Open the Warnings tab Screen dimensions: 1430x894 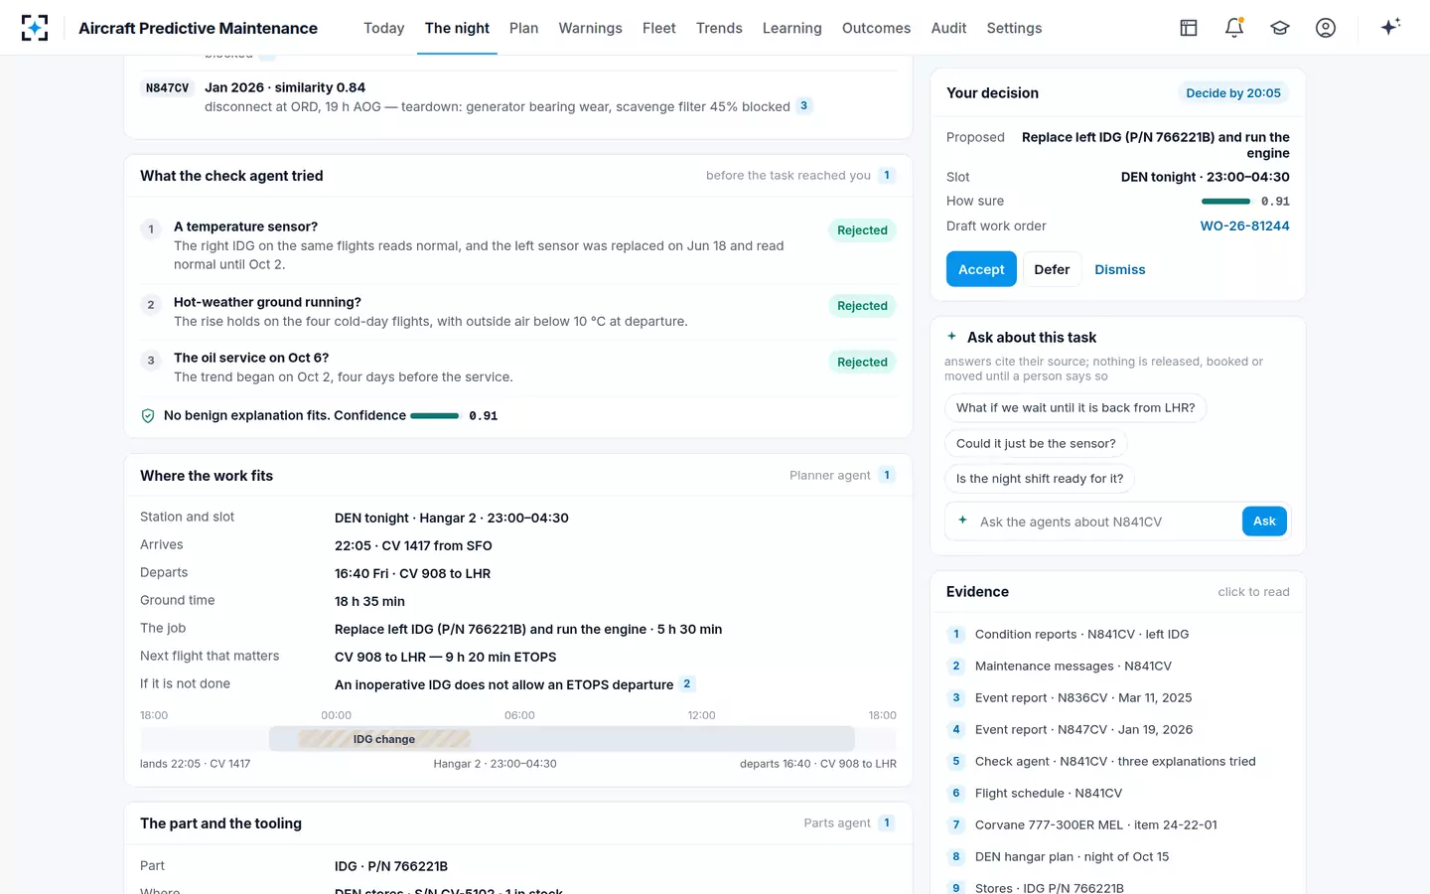(590, 28)
